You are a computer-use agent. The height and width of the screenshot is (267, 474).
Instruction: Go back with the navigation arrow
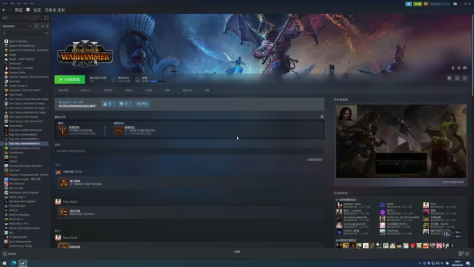pos(4,10)
